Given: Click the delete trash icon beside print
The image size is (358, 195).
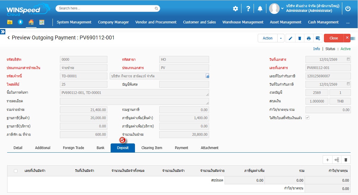Looking at the screenshot, I should click(x=300, y=38).
